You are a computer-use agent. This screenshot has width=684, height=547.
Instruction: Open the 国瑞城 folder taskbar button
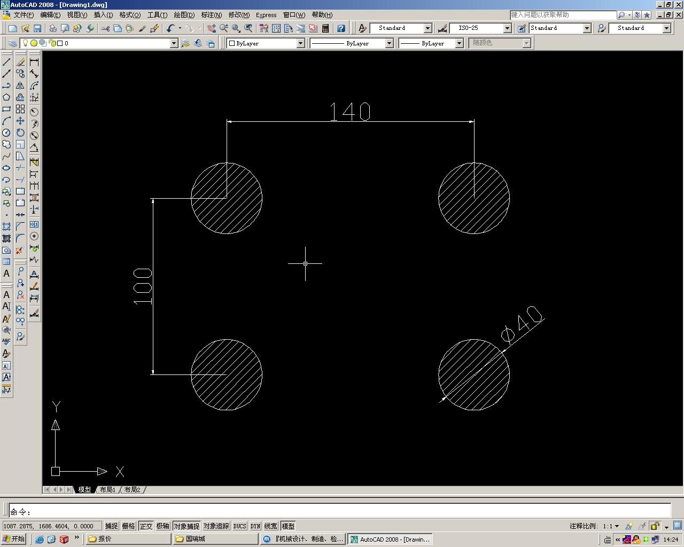(x=215, y=539)
